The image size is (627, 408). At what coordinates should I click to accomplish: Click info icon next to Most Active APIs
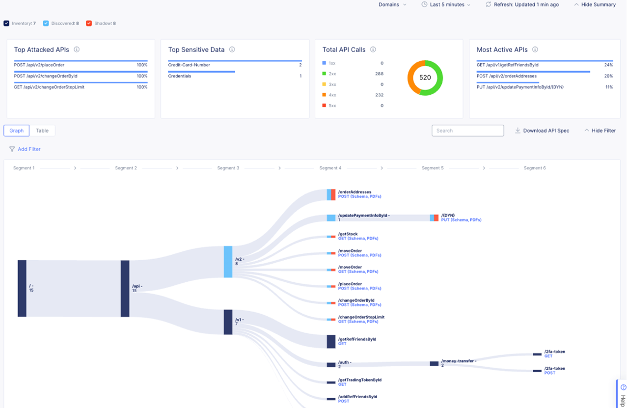click(535, 50)
